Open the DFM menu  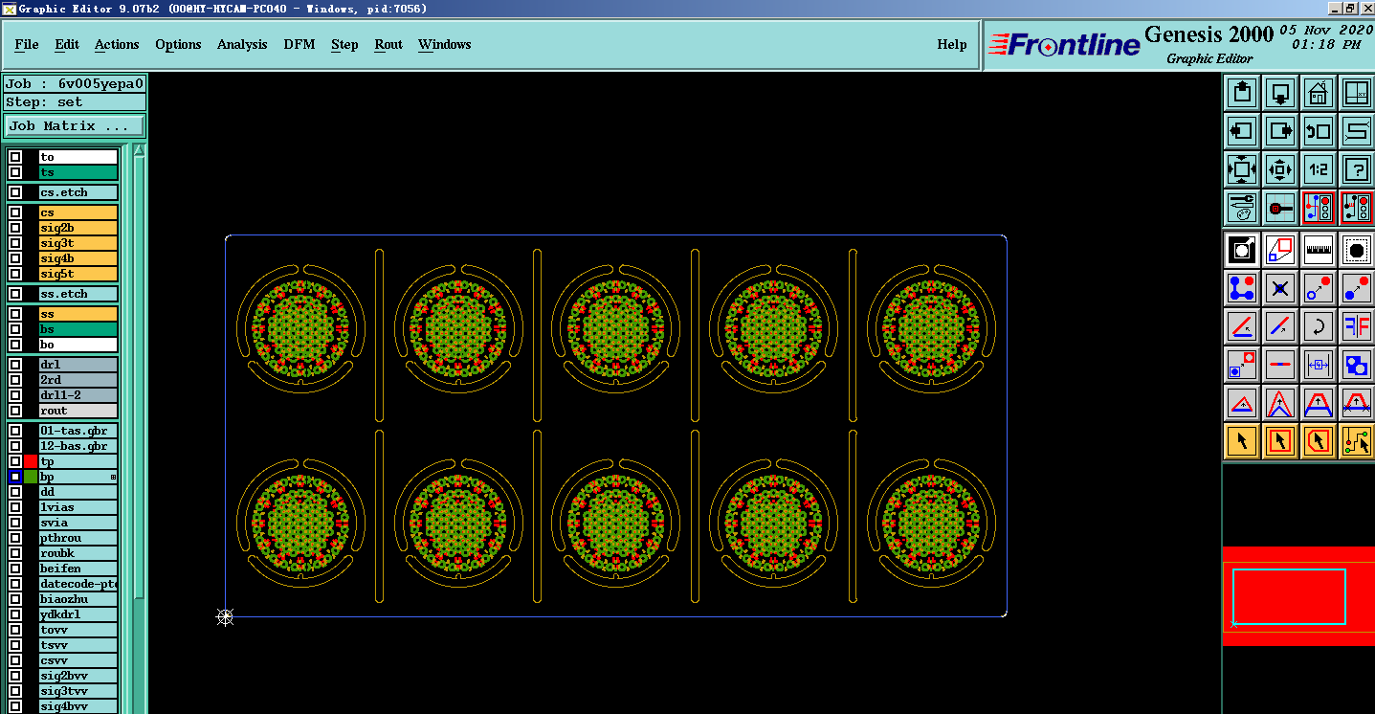click(299, 45)
